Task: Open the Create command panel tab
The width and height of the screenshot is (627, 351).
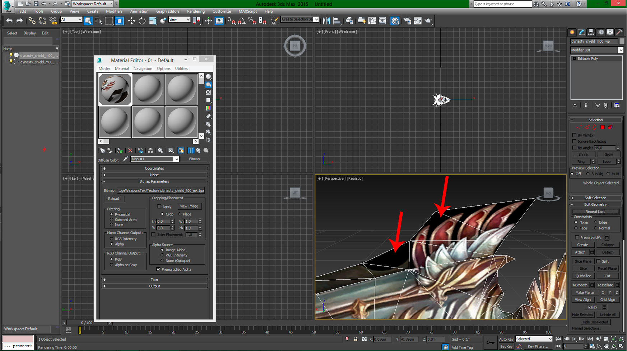Action: [572, 32]
